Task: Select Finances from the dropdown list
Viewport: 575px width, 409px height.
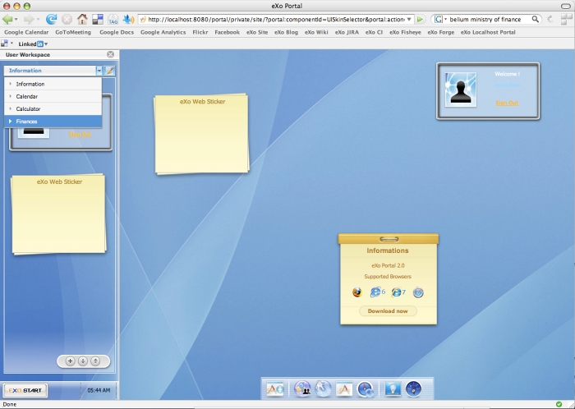Action: tap(27, 122)
